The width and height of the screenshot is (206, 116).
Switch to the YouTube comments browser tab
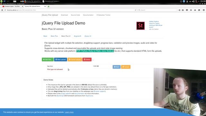(12, 6)
